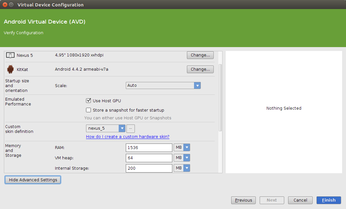Click the "Verify Configuration" subtitle
Image resolution: width=346 pixels, height=209 pixels.
tap(23, 33)
